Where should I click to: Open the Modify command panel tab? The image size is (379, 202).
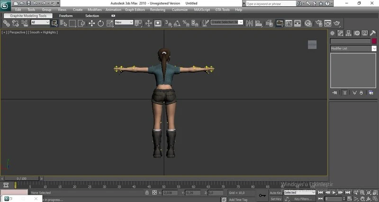(341, 33)
